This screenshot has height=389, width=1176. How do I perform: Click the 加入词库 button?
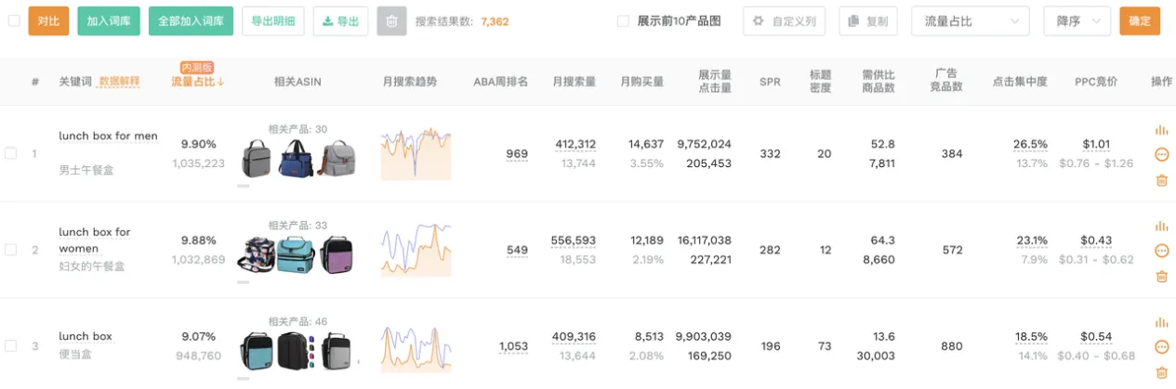click(109, 20)
